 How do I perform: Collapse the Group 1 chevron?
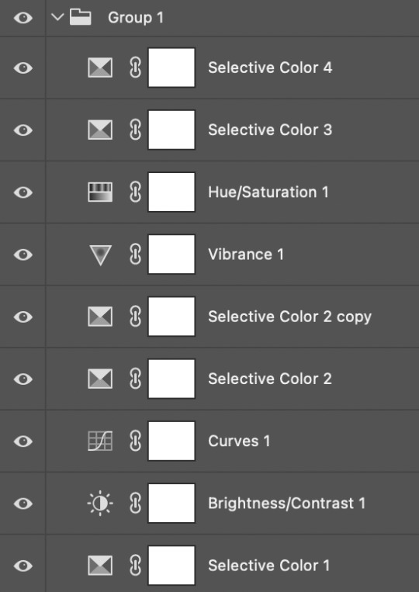click(57, 17)
